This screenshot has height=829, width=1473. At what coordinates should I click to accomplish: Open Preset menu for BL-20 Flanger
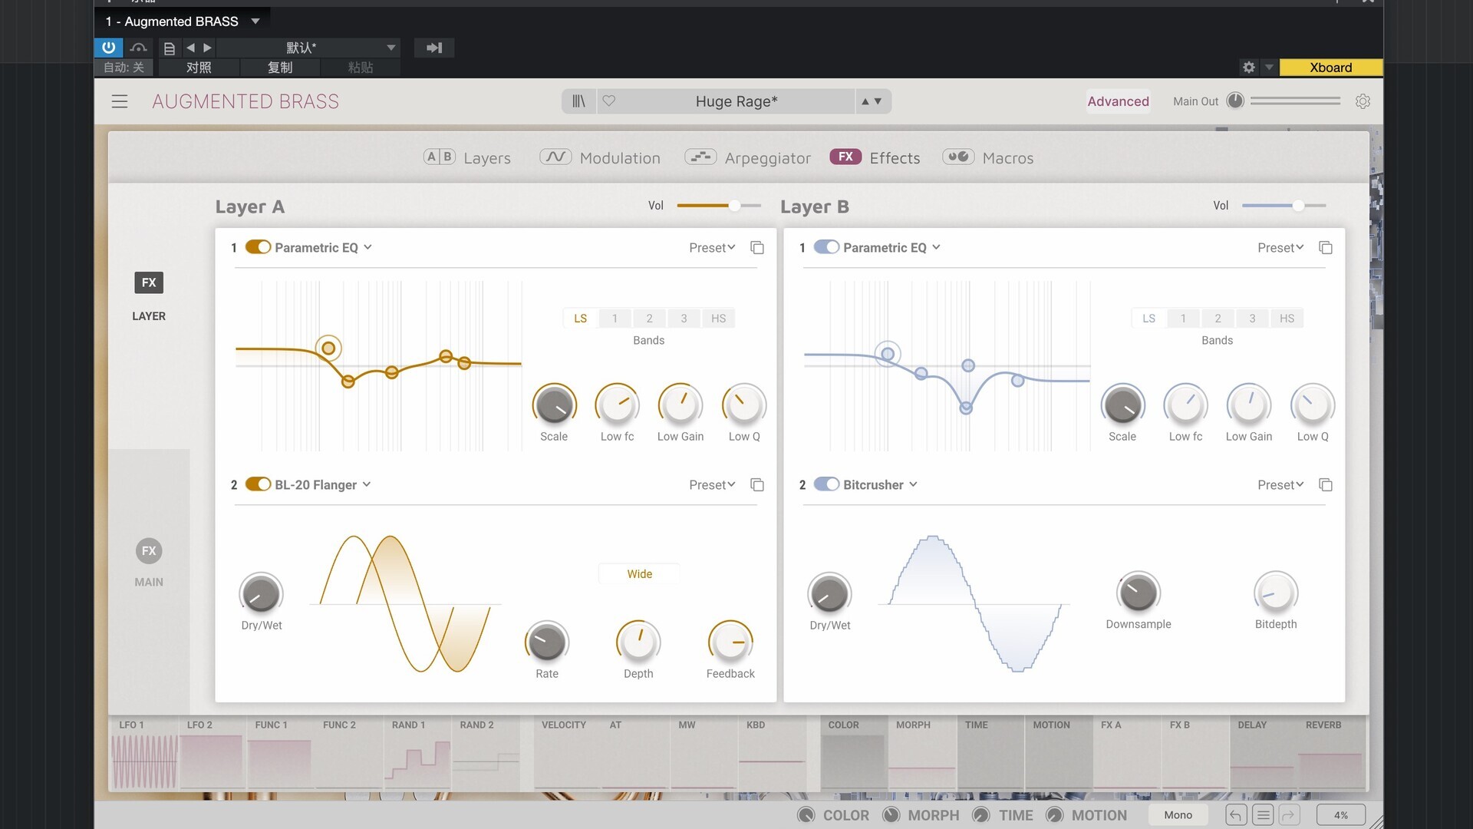click(x=712, y=484)
